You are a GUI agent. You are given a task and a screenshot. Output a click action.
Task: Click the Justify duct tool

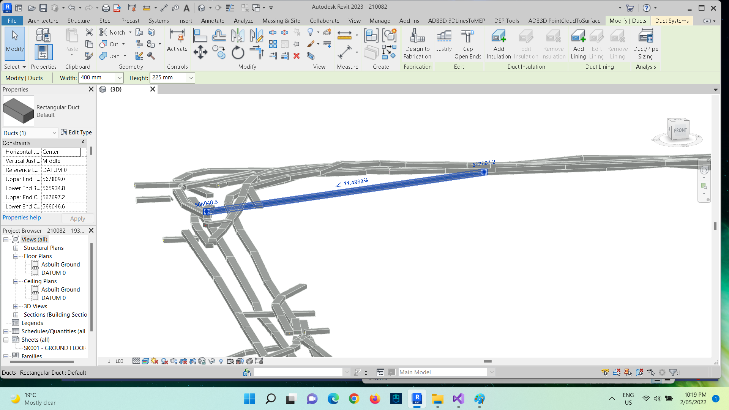click(x=443, y=37)
